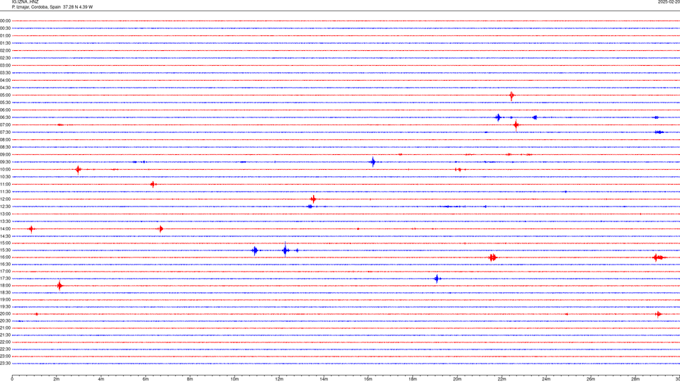Click the red spike on the 14:00 trace near 6m
This screenshot has width=680, height=382.
click(x=161, y=228)
